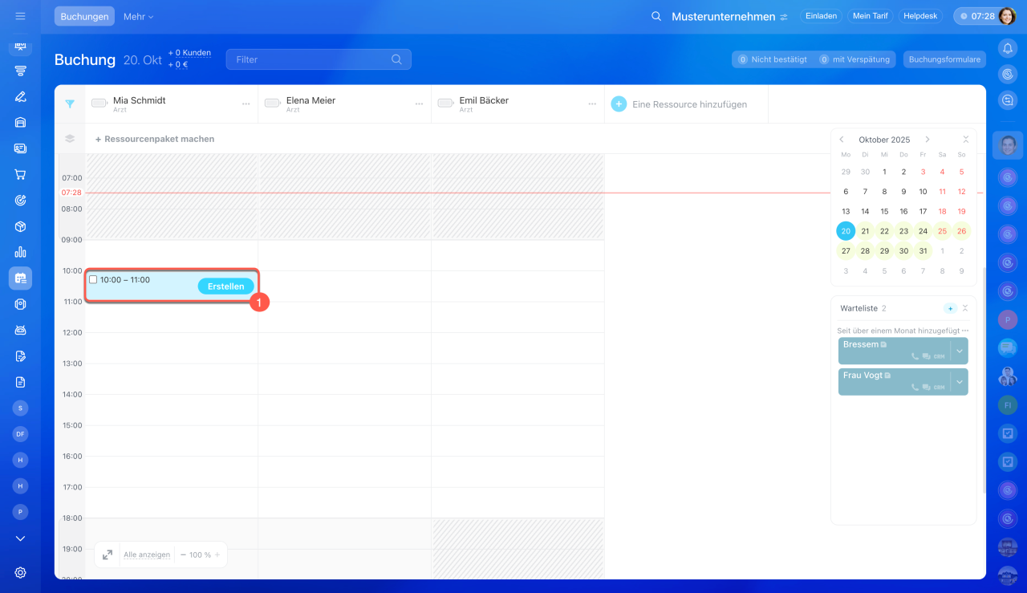Image resolution: width=1027 pixels, height=593 pixels.
Task: Decrease zoom with the minus button
Action: point(183,554)
